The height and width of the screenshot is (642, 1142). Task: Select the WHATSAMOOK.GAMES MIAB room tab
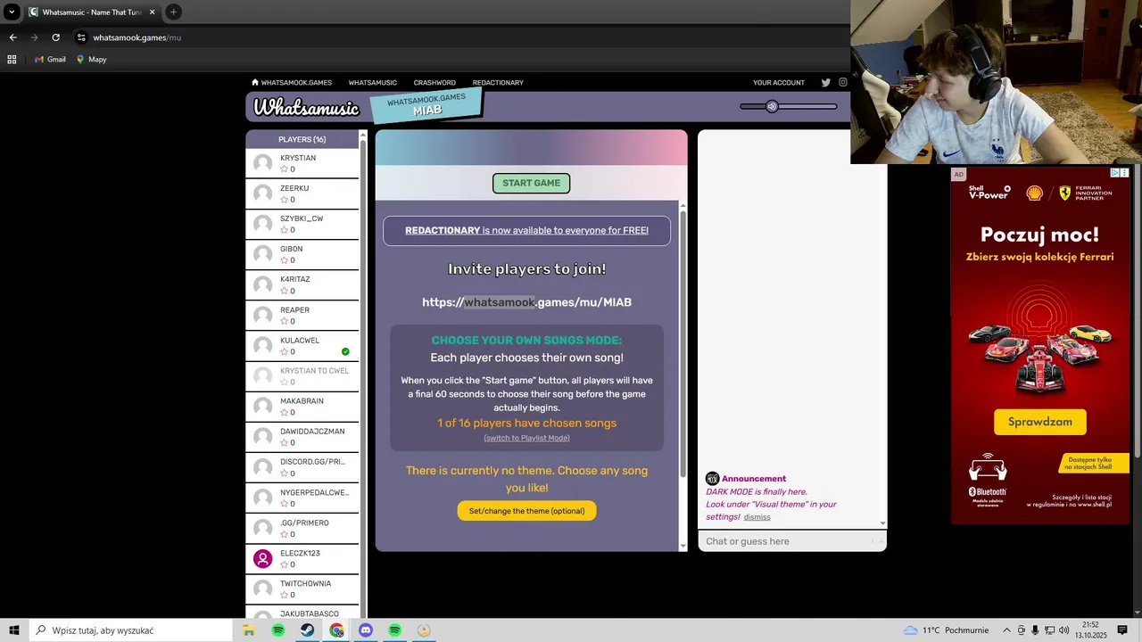click(426, 104)
